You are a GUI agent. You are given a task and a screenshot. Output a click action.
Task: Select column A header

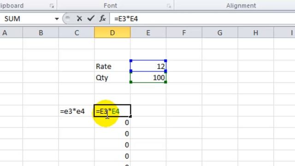click(x=11, y=33)
